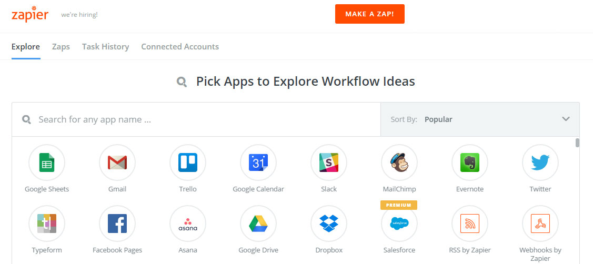Choose the RSS by Zapier icon
Image resolution: width=593 pixels, height=264 pixels.
(470, 224)
